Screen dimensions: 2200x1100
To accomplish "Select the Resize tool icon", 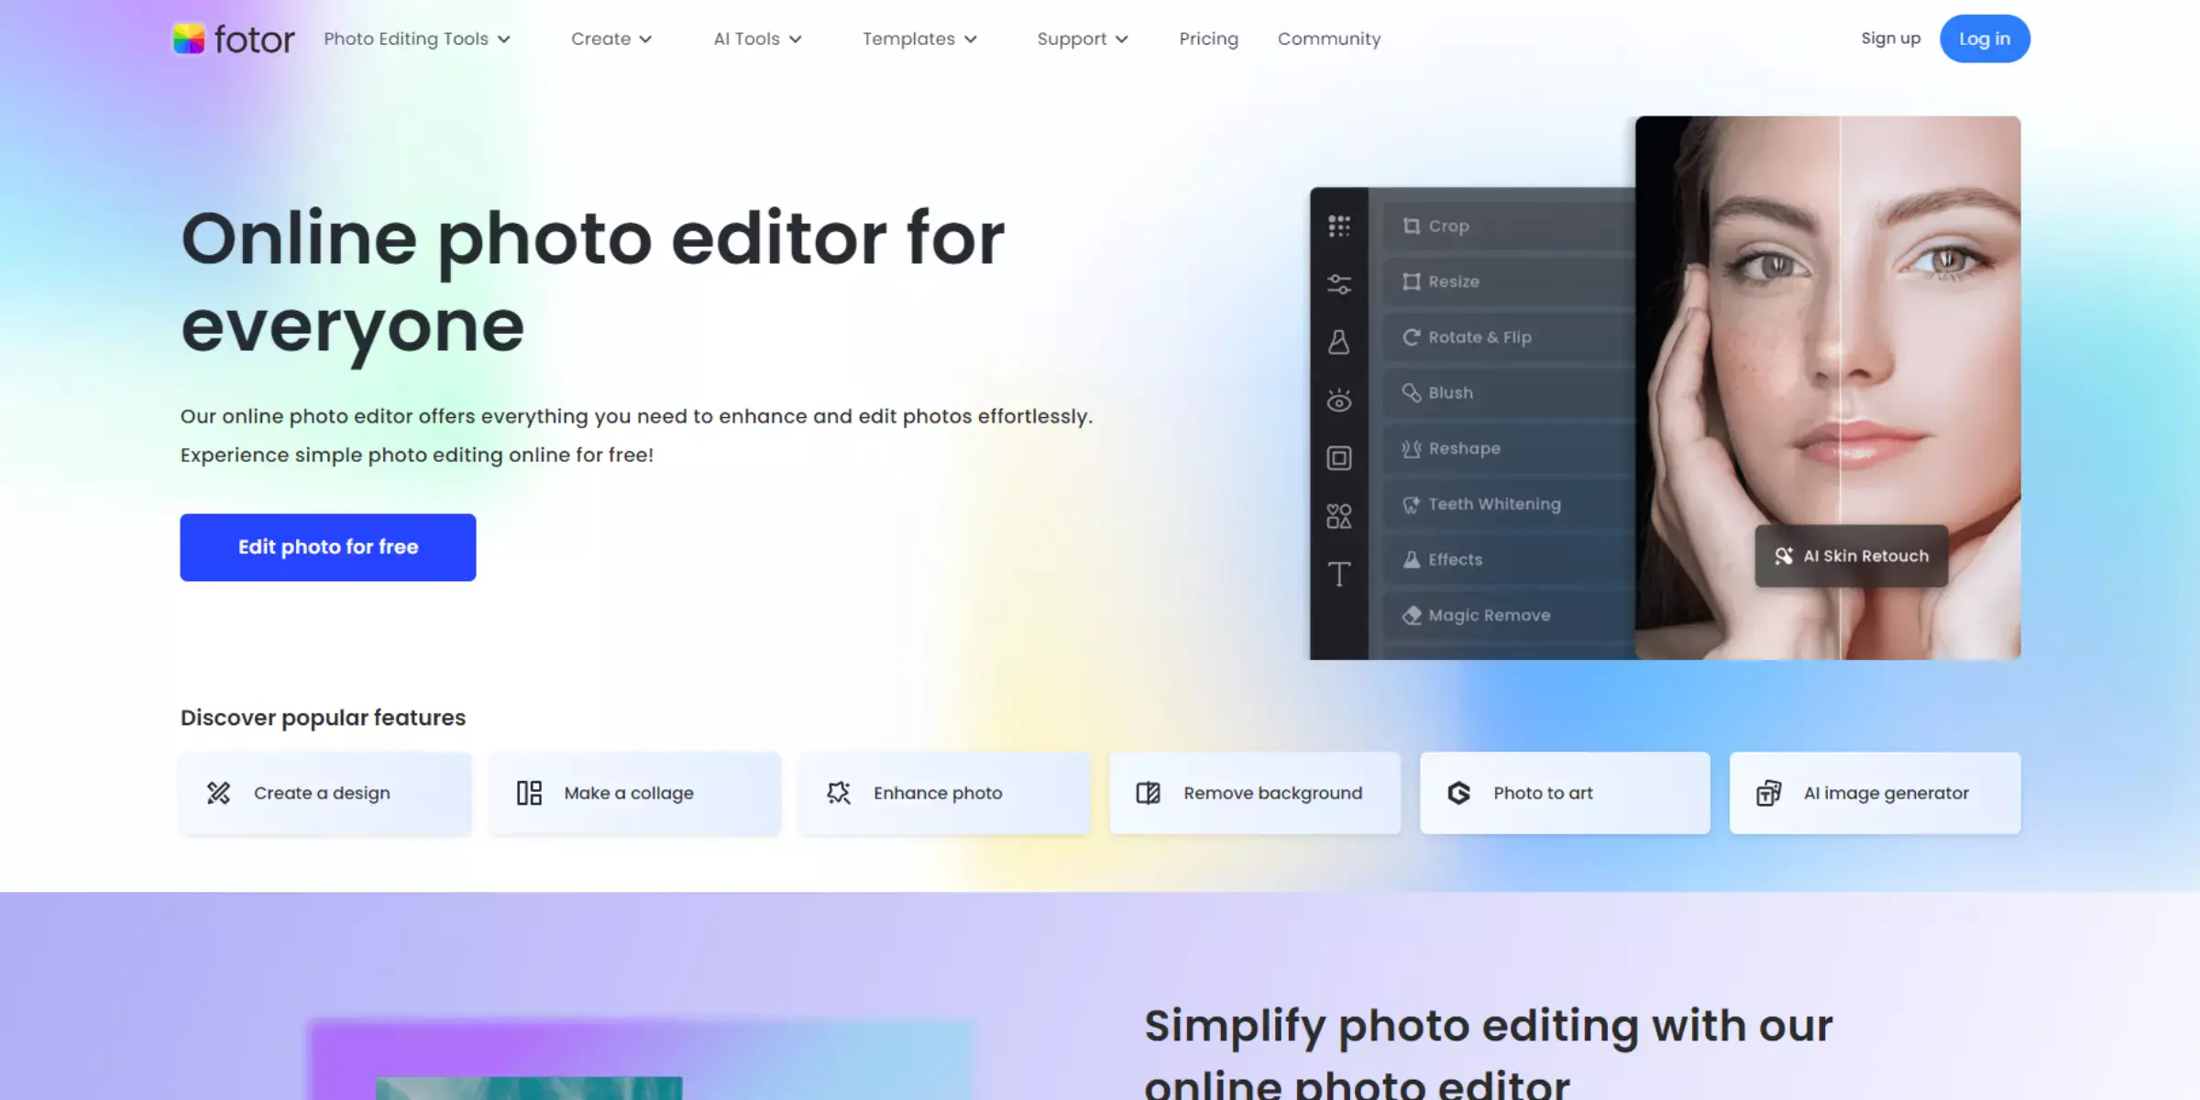I will click(1412, 280).
